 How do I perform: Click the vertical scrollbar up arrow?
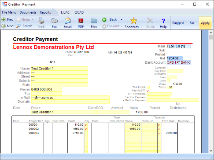pyautogui.click(x=211, y=33)
